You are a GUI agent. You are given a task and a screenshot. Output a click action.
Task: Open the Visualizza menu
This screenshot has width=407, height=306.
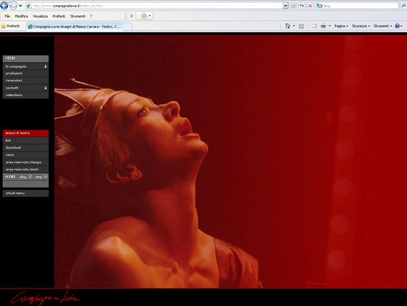coord(40,16)
